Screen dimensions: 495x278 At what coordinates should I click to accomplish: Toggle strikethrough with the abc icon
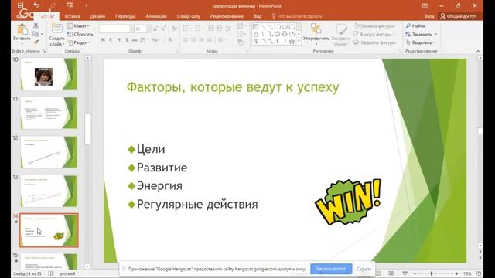click(135, 40)
